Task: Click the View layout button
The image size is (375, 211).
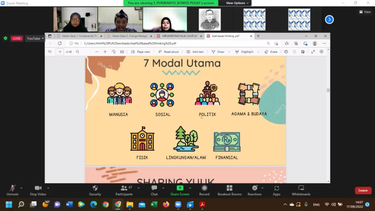Action: [x=365, y=12]
